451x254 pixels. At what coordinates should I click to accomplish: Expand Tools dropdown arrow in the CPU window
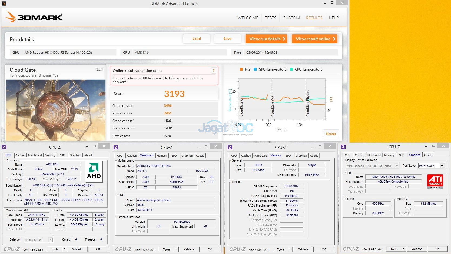[64, 249]
